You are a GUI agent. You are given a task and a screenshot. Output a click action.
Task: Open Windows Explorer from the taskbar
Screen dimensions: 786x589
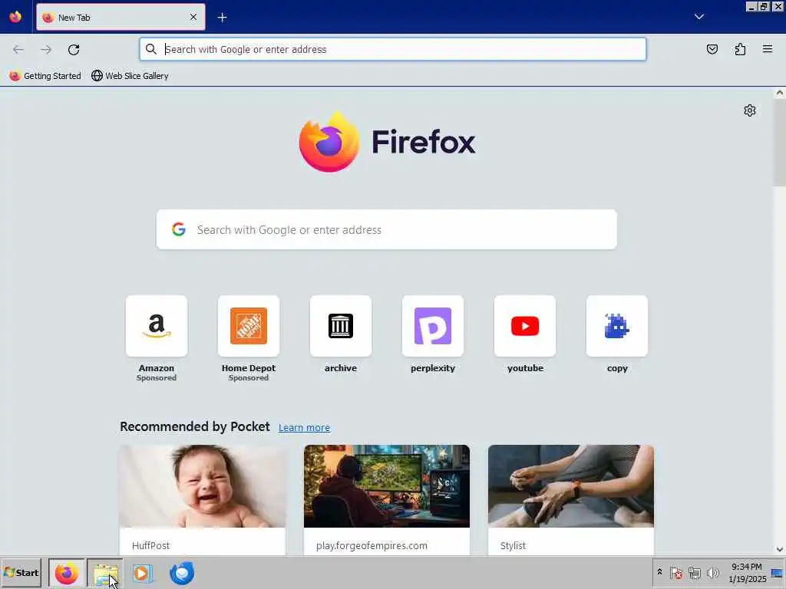(105, 573)
